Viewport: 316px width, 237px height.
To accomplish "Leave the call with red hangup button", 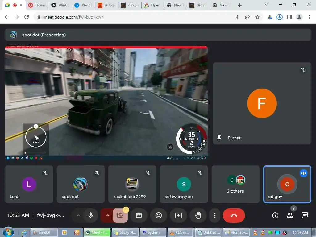I will (234, 215).
